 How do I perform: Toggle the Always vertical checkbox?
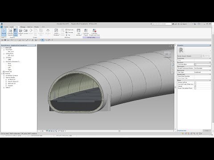coord(195,82)
